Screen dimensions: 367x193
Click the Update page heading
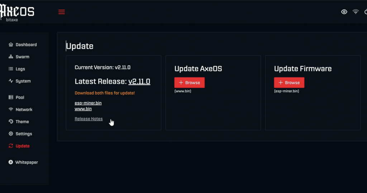click(80, 46)
